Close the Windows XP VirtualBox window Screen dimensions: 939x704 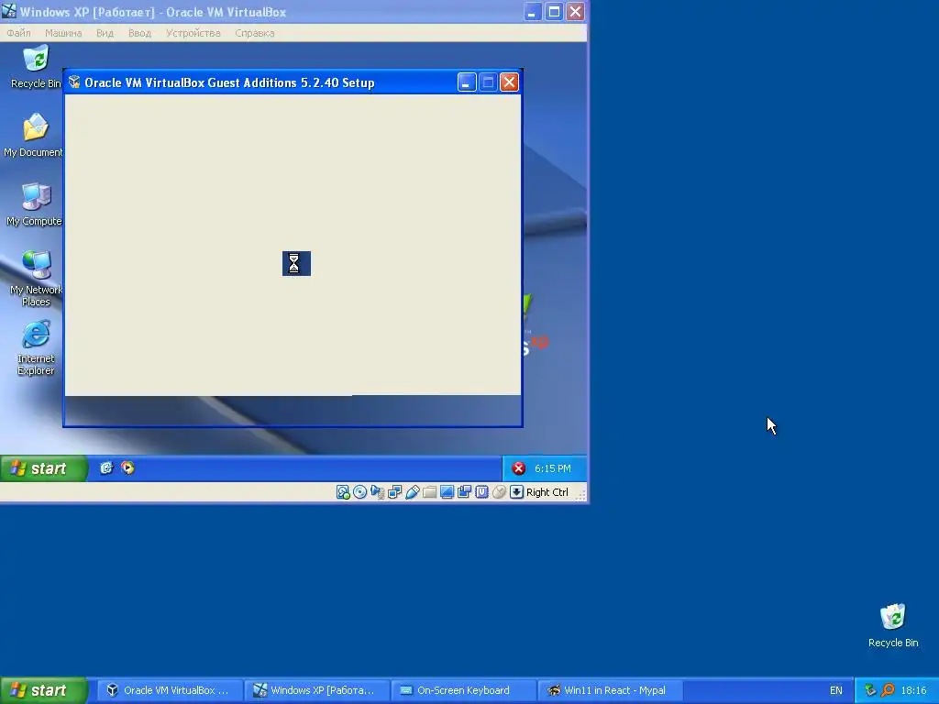pos(576,11)
